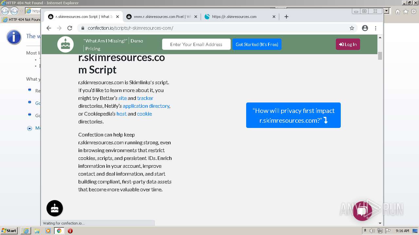Viewport: 419px width, 235px height.
Task: Click the scrollbar down arrow
Action: (x=380, y=223)
